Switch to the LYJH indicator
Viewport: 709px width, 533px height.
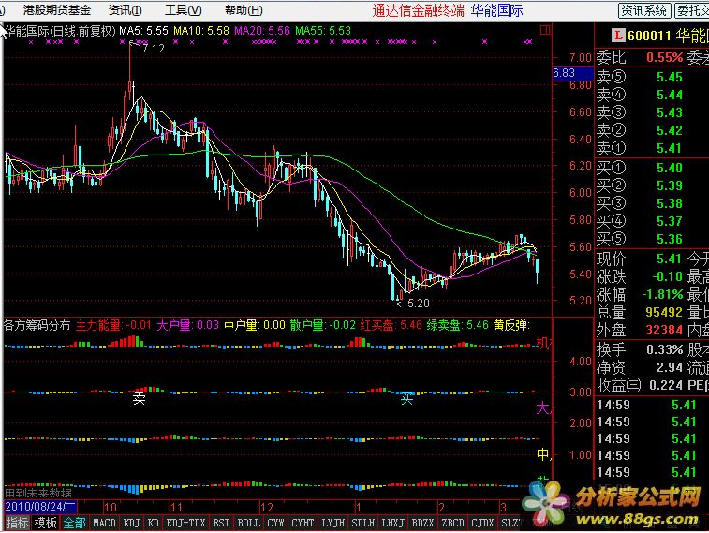point(332,523)
